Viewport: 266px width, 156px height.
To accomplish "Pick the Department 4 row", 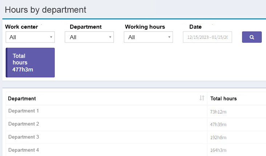I will tap(24, 150).
